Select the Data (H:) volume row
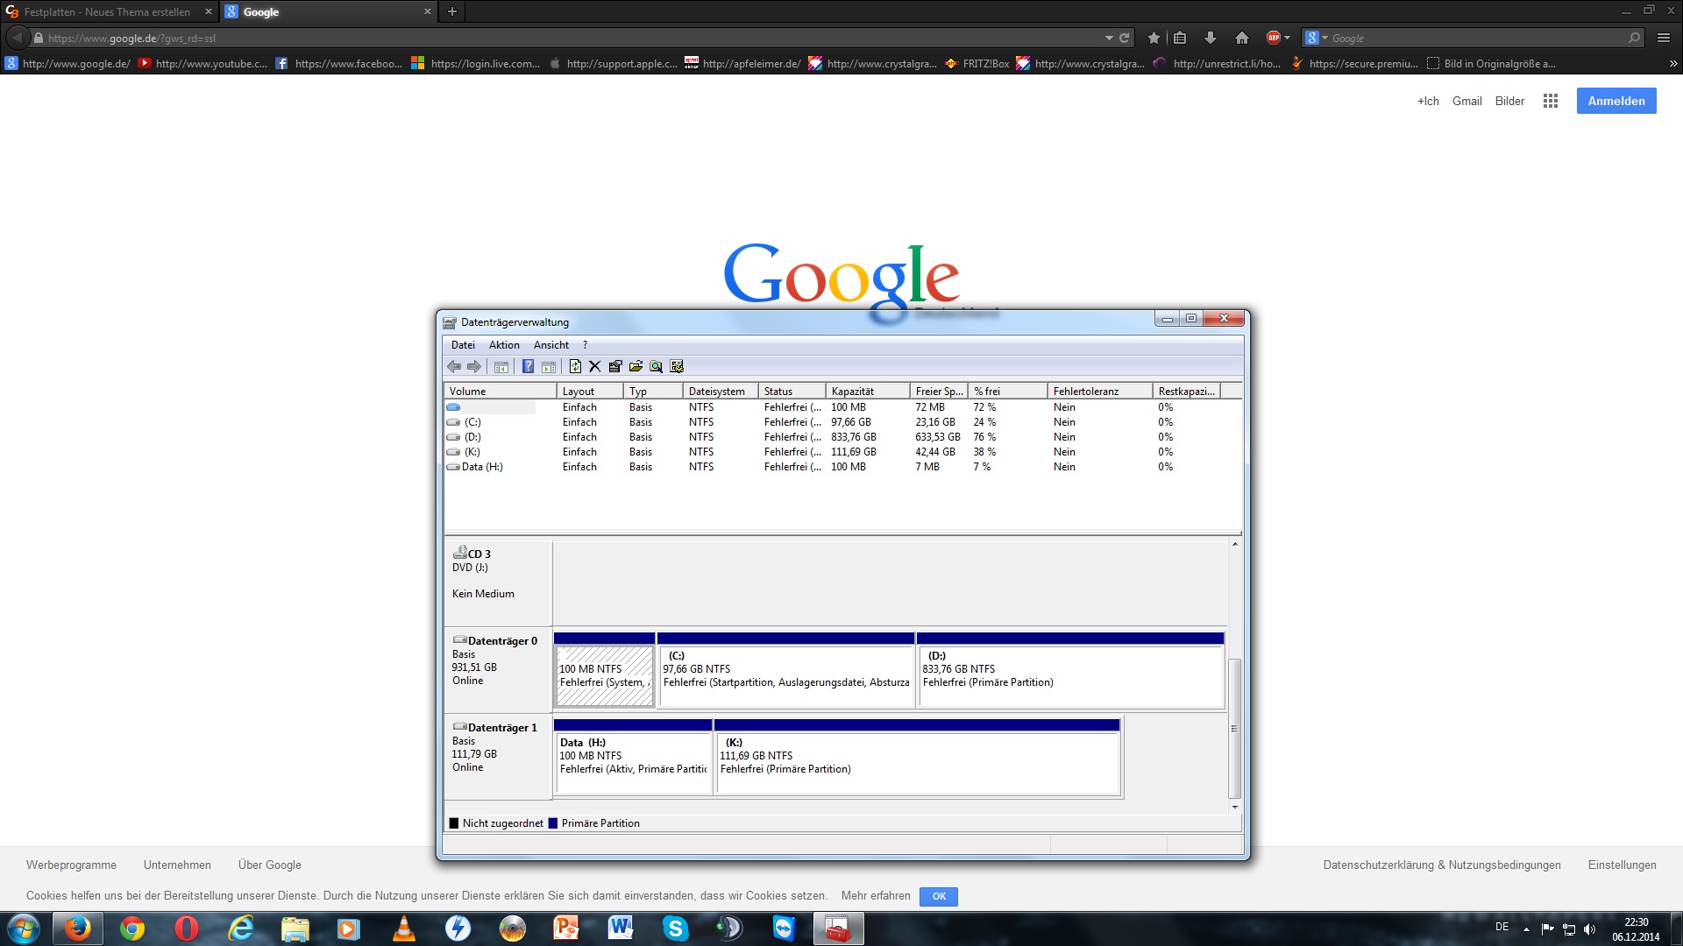The height and width of the screenshot is (946, 1683). click(483, 467)
